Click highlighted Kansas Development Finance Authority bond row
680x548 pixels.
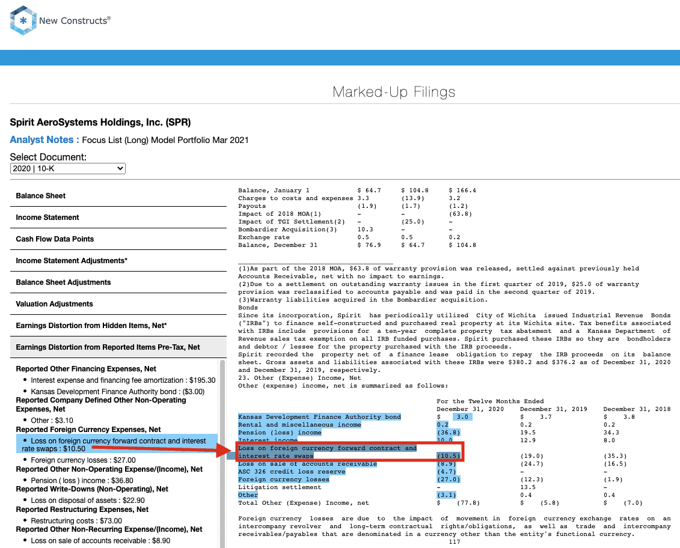click(x=320, y=417)
